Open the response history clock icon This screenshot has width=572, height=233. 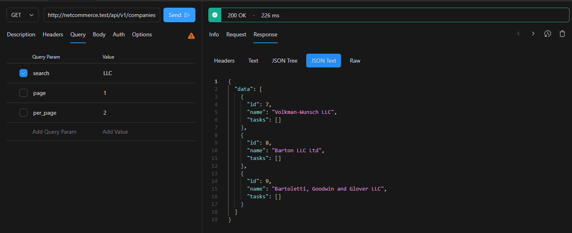(547, 34)
